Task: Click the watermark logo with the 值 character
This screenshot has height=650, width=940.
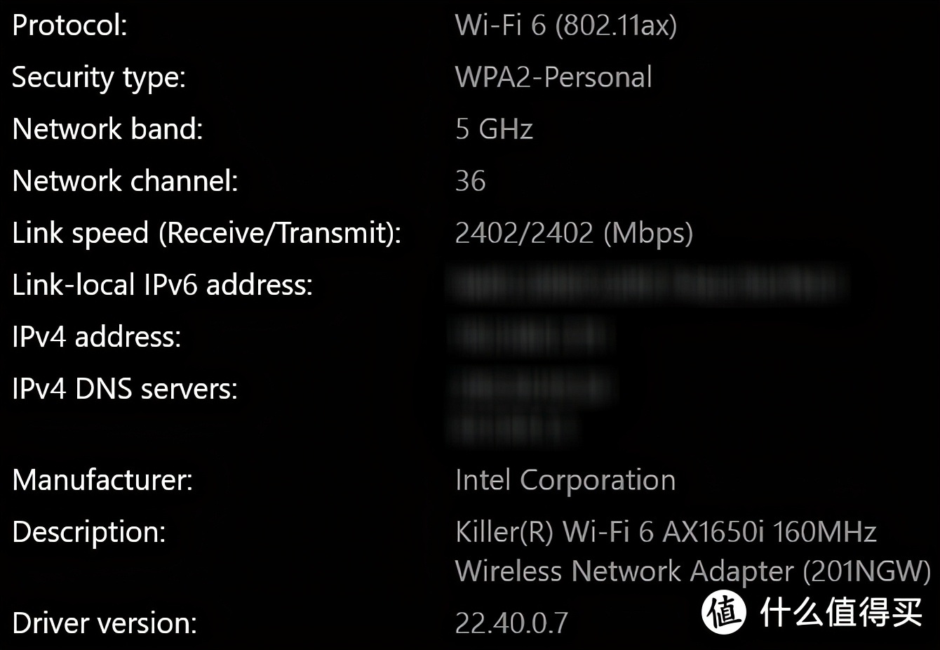Action: pyautogui.click(x=723, y=612)
